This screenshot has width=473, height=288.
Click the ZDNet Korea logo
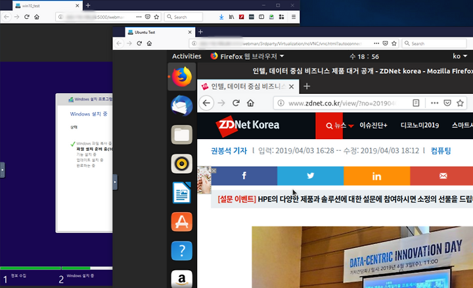point(248,125)
